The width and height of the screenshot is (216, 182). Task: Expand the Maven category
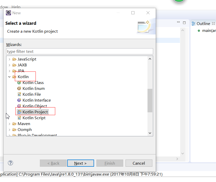pos(9,124)
